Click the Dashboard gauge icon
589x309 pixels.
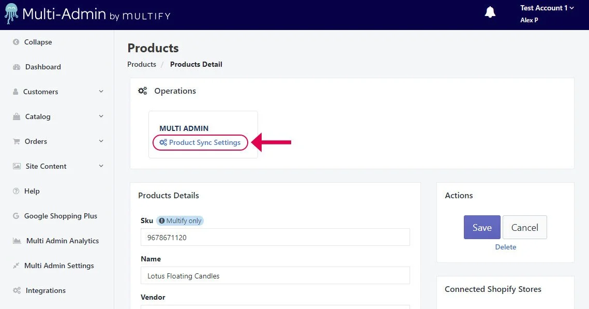click(17, 67)
